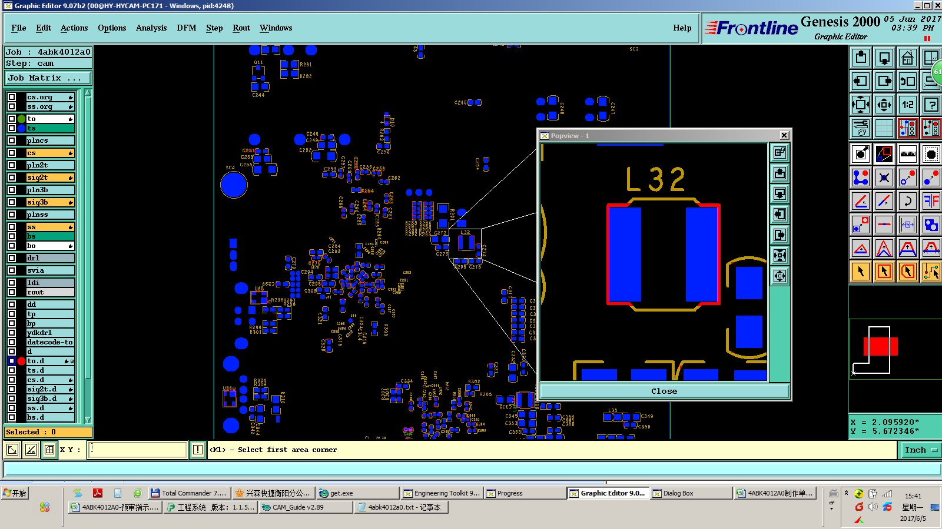This screenshot has height=529, width=942.
Task: Click the layer list scrollbar down arrow
Action: (88, 420)
